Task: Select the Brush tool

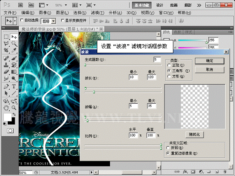Action: point(14,58)
